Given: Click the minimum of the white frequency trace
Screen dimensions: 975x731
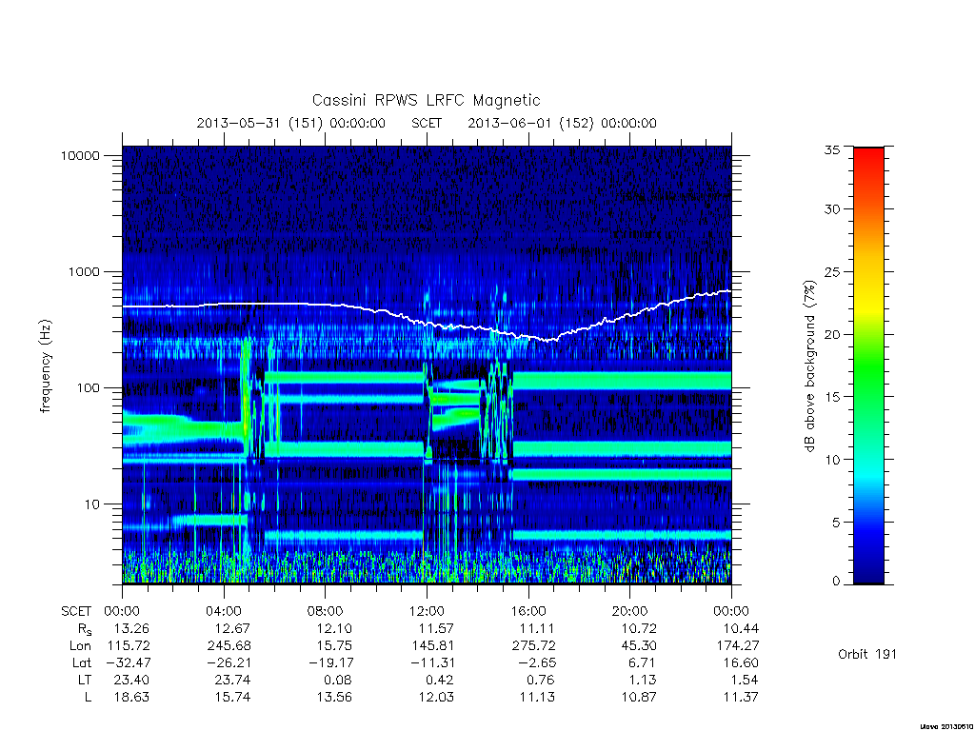Looking at the screenshot, I should [547, 341].
